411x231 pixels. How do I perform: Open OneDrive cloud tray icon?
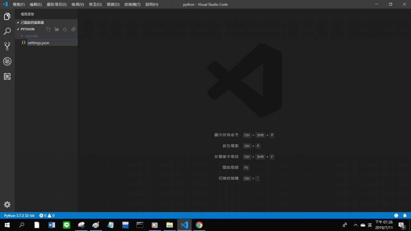363,225
